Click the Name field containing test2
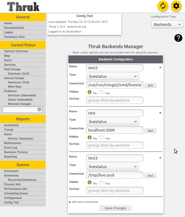 click(115, 68)
